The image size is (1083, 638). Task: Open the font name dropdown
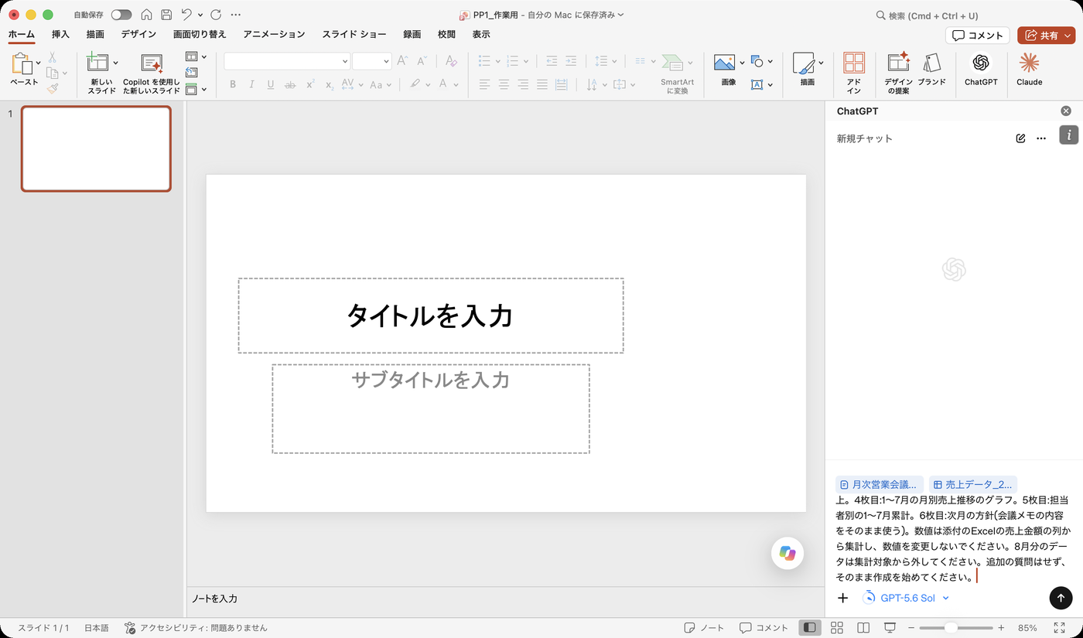pos(345,61)
